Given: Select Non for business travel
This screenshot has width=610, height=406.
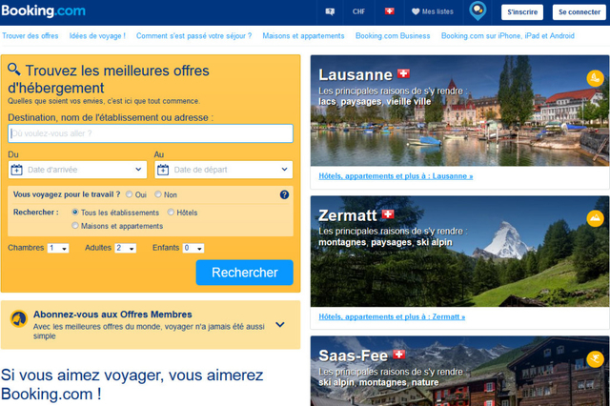Looking at the screenshot, I should coord(158,194).
